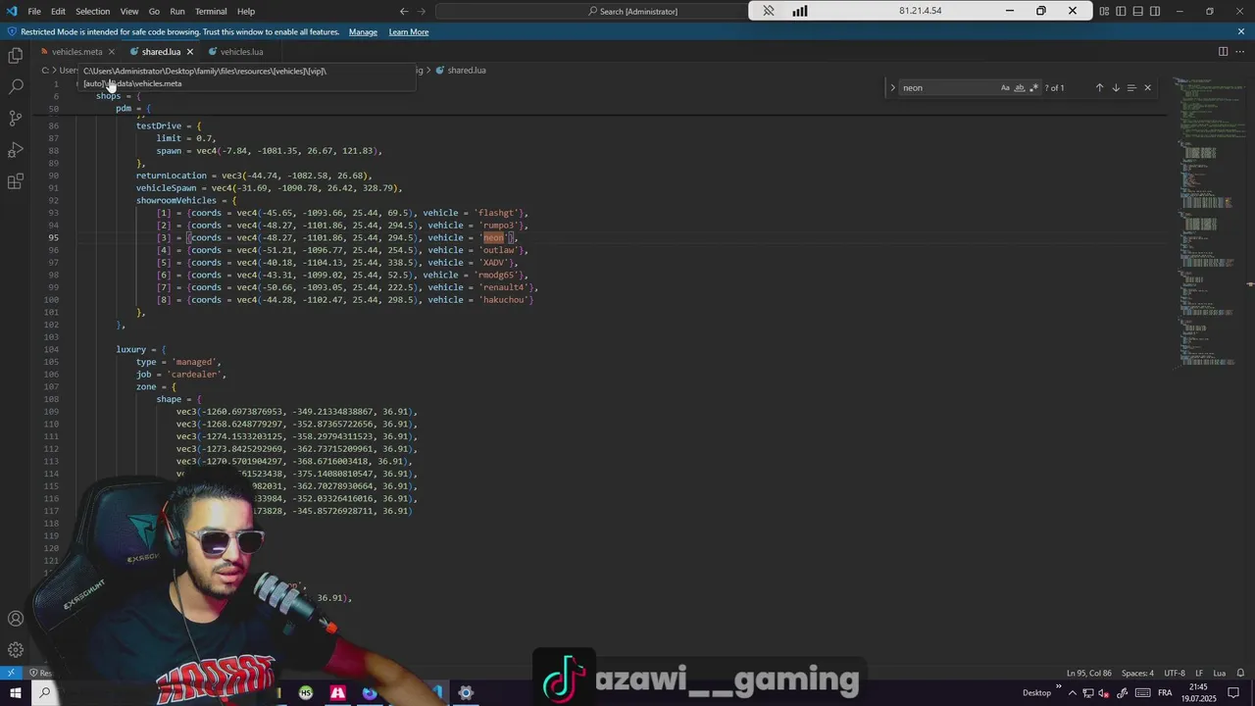Expand Replace with find widget chevron
The image size is (1255, 706).
point(892,87)
